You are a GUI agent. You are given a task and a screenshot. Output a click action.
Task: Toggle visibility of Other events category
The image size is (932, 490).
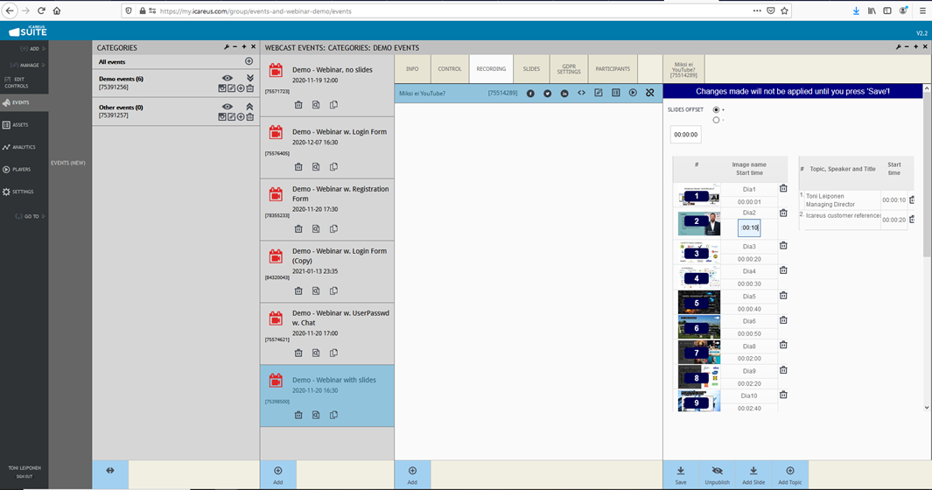(227, 107)
